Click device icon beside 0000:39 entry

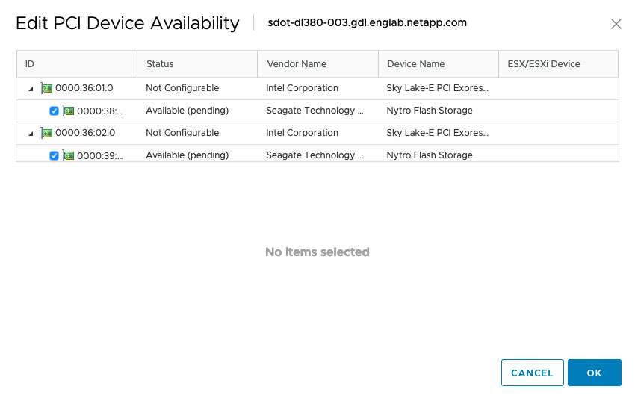point(69,155)
